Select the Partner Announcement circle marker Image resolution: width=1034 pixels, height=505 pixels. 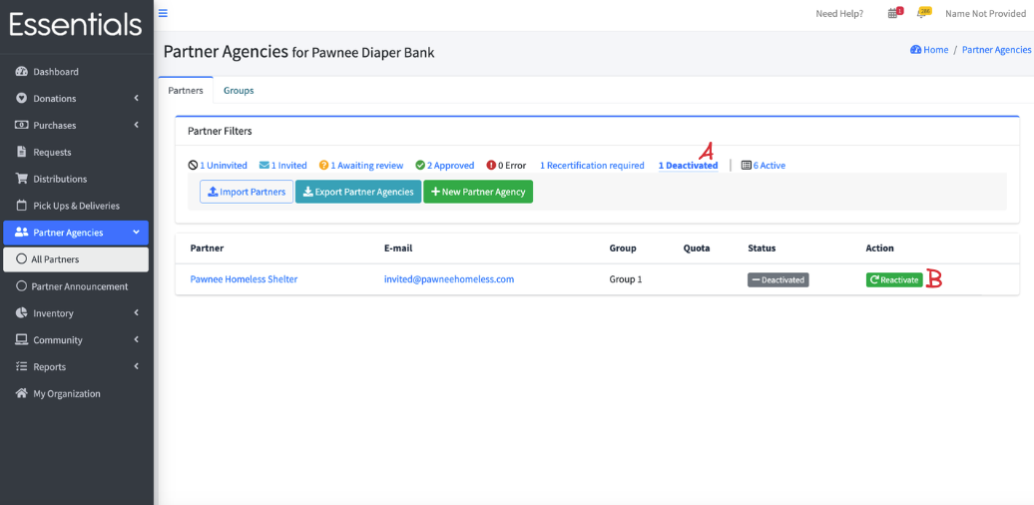coord(21,286)
